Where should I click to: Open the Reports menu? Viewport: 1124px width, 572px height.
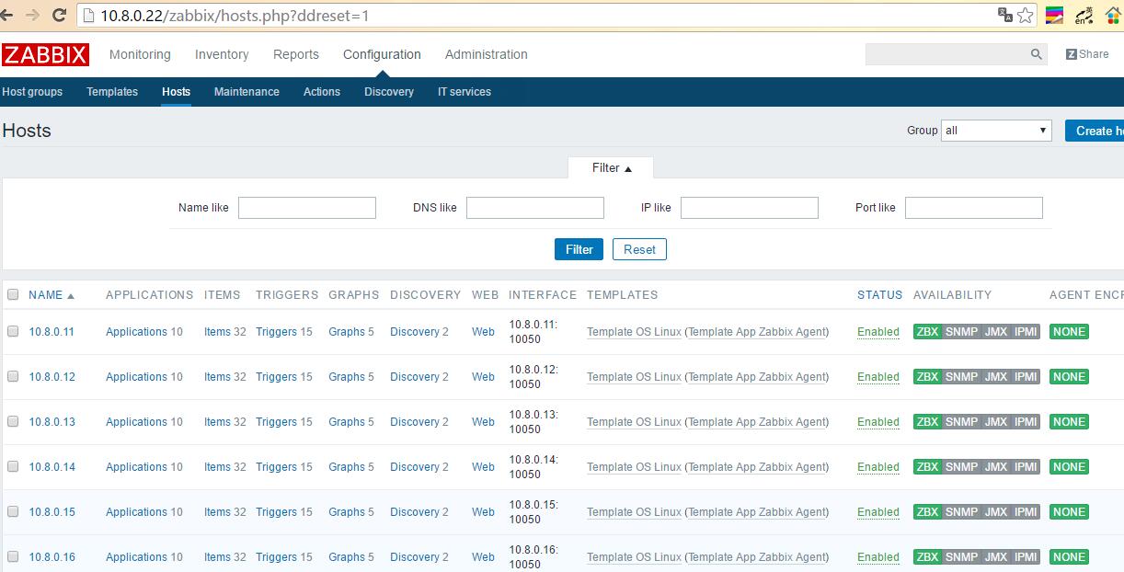(x=296, y=54)
